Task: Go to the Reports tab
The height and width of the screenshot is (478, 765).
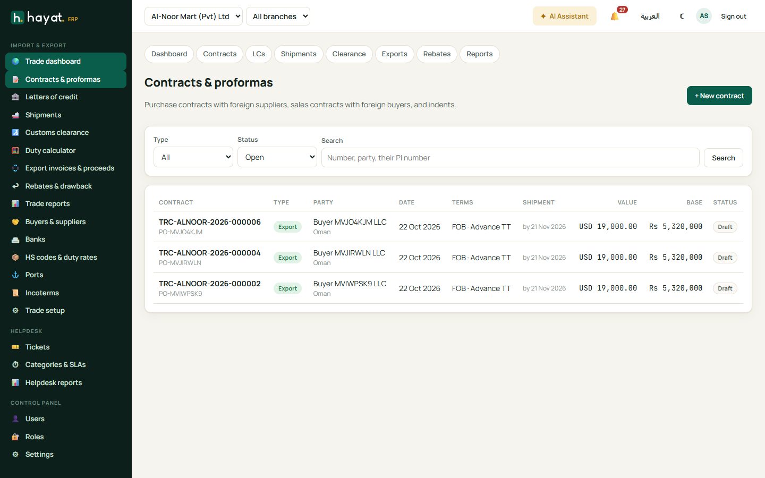Action: click(x=480, y=54)
